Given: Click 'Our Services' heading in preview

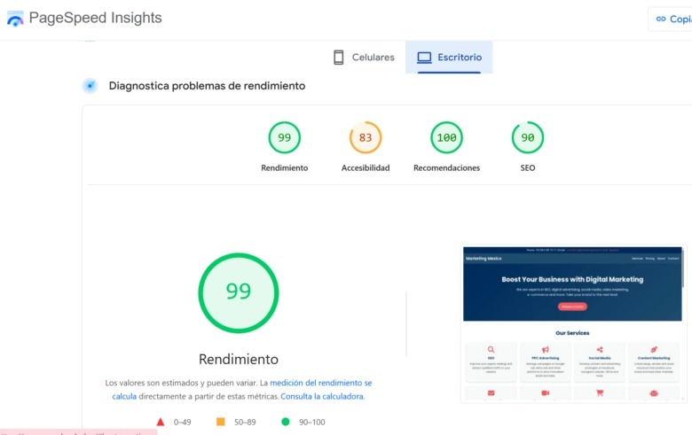Looking at the screenshot, I should [572, 333].
